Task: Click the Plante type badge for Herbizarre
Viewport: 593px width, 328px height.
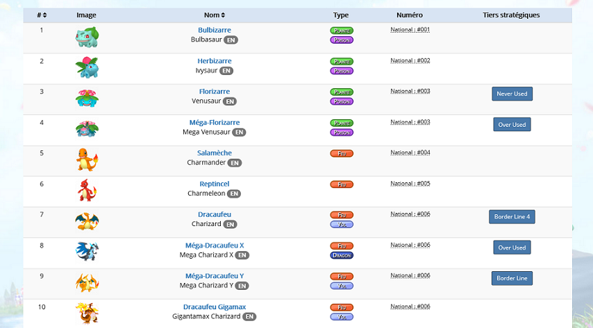Action: tap(342, 62)
